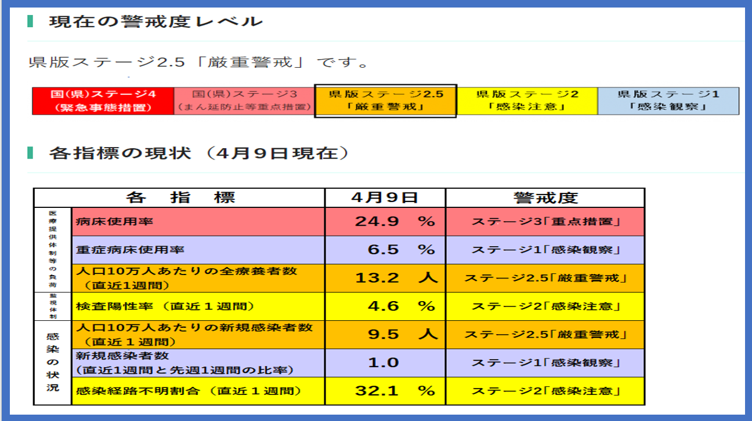Select the yellow 県版ステージ2「感染注意」 box
The image size is (752, 421).
527,101
